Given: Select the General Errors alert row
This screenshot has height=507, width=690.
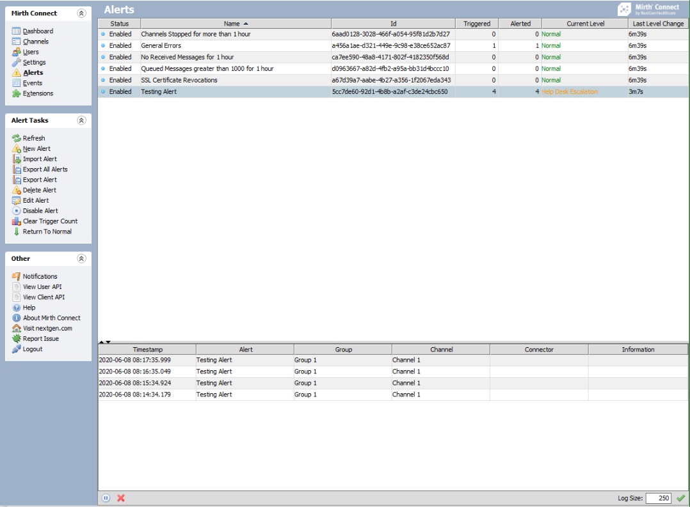Looking at the screenshot, I should 393,46.
